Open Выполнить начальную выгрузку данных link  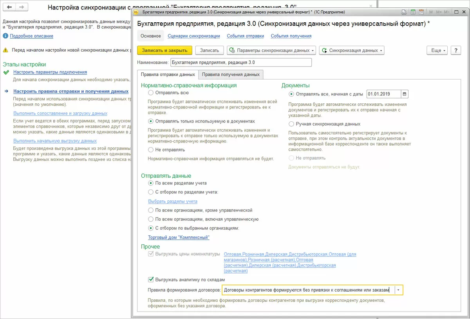pos(55,141)
